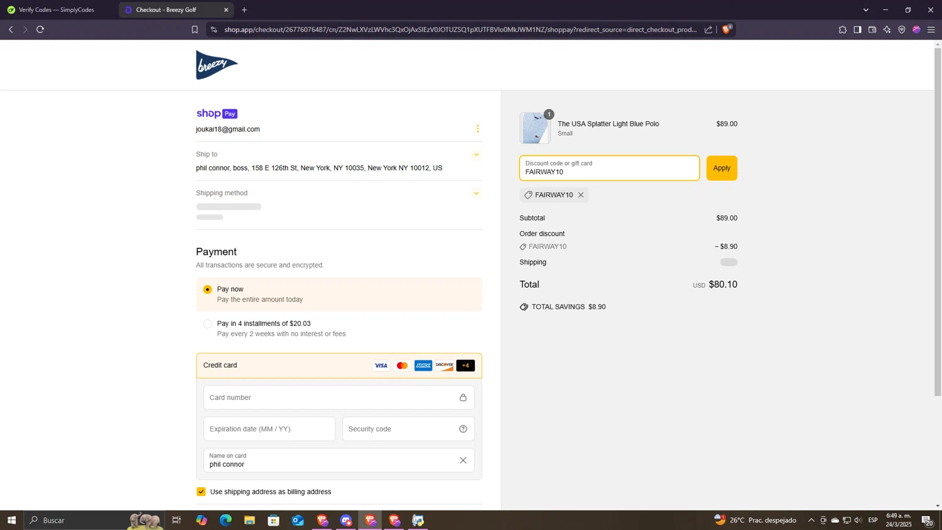Open the share page icon
This screenshot has height=530, width=942.
click(x=708, y=30)
